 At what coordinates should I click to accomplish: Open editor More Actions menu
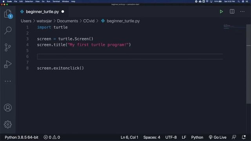[242, 11]
